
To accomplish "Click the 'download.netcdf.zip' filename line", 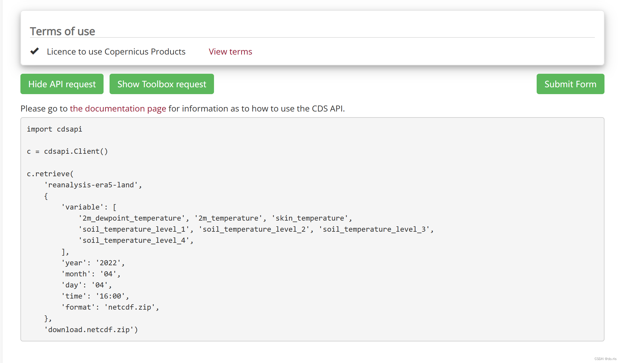I will pyautogui.click(x=91, y=330).
